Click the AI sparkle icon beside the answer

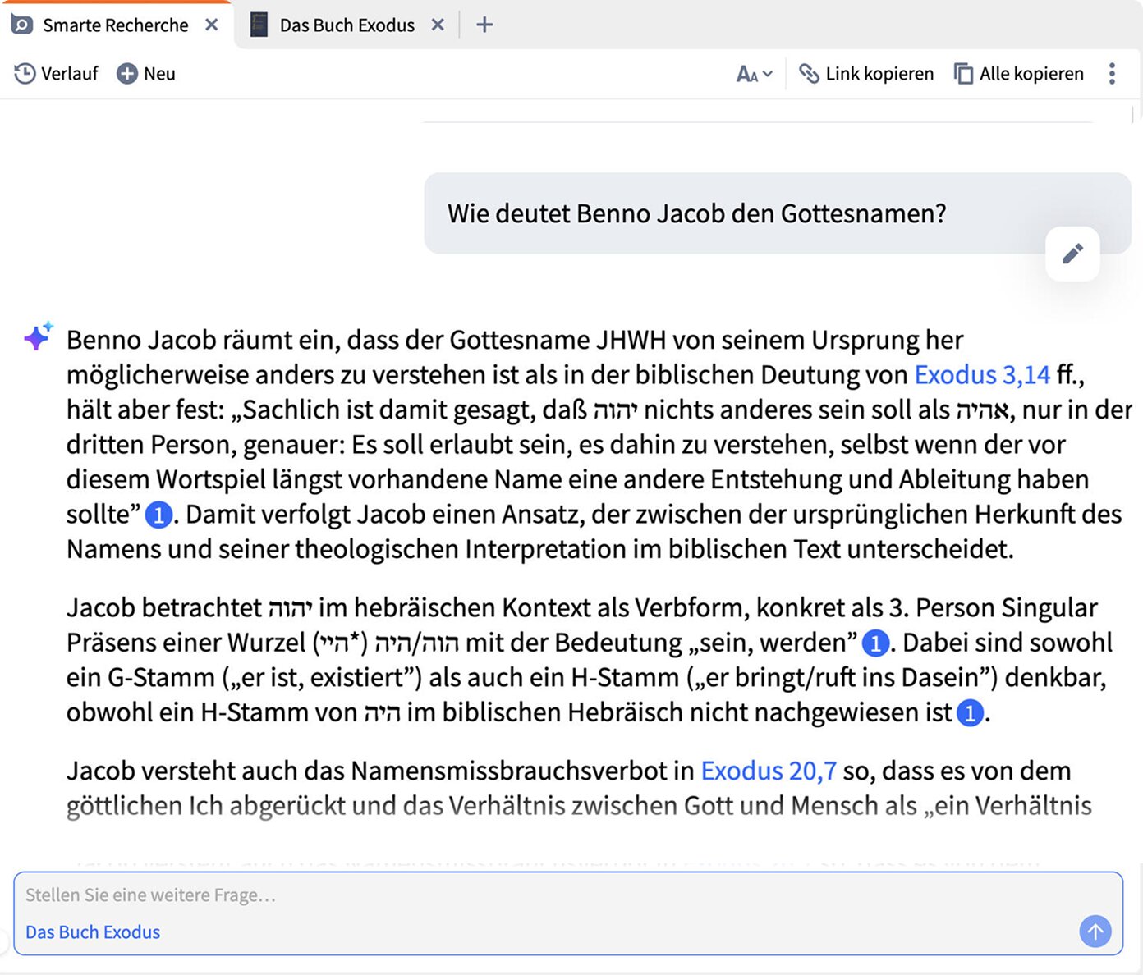pos(38,336)
